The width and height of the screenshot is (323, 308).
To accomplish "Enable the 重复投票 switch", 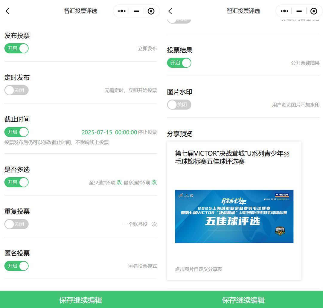I will click(16, 224).
